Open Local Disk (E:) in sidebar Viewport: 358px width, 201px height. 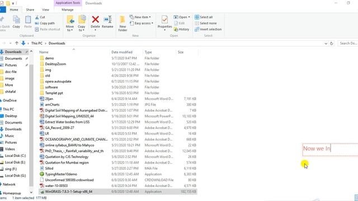coord(15,162)
